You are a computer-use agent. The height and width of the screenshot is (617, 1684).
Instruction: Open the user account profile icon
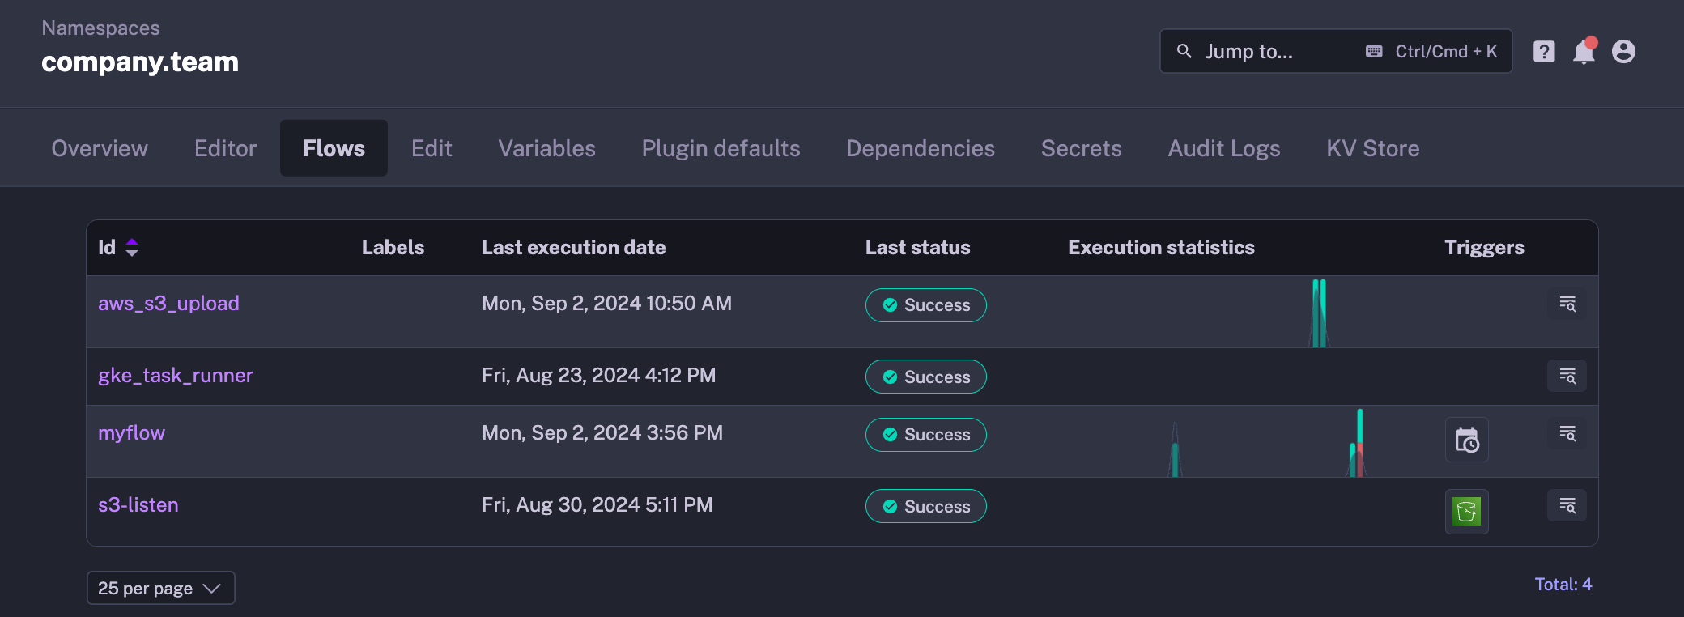click(x=1623, y=52)
